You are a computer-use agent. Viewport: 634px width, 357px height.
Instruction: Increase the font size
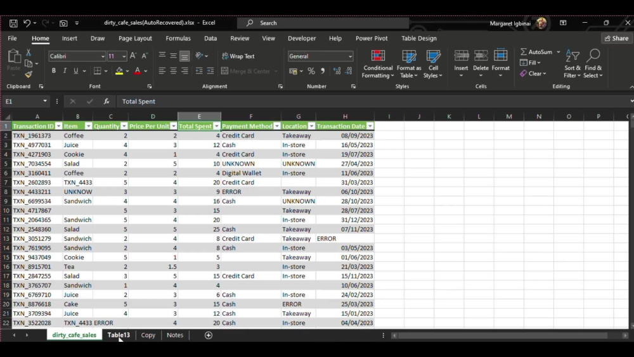click(133, 56)
